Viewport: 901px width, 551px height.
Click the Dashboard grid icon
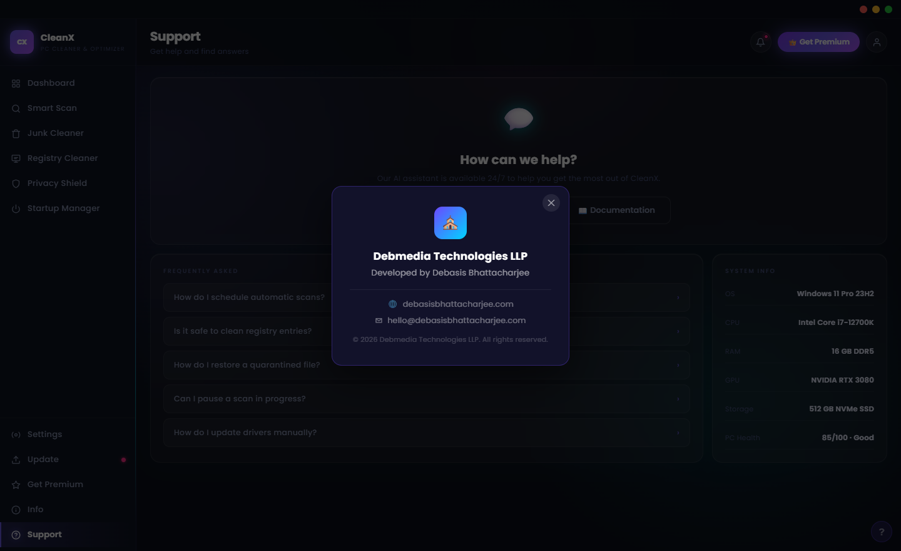(16, 83)
